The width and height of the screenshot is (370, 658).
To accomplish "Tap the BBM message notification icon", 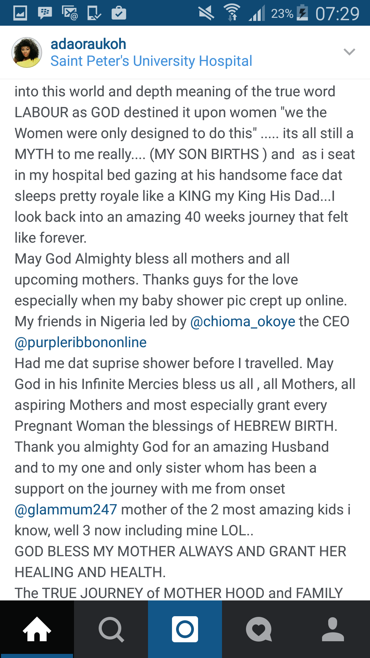I will [x=45, y=13].
